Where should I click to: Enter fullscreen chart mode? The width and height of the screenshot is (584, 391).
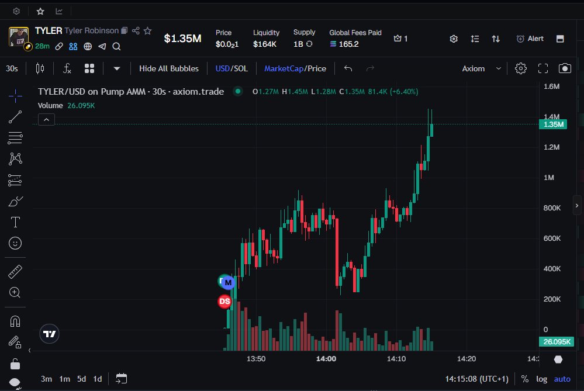tap(542, 68)
